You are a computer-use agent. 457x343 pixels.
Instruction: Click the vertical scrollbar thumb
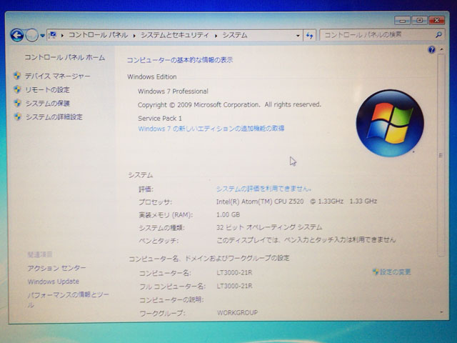pos(441,156)
